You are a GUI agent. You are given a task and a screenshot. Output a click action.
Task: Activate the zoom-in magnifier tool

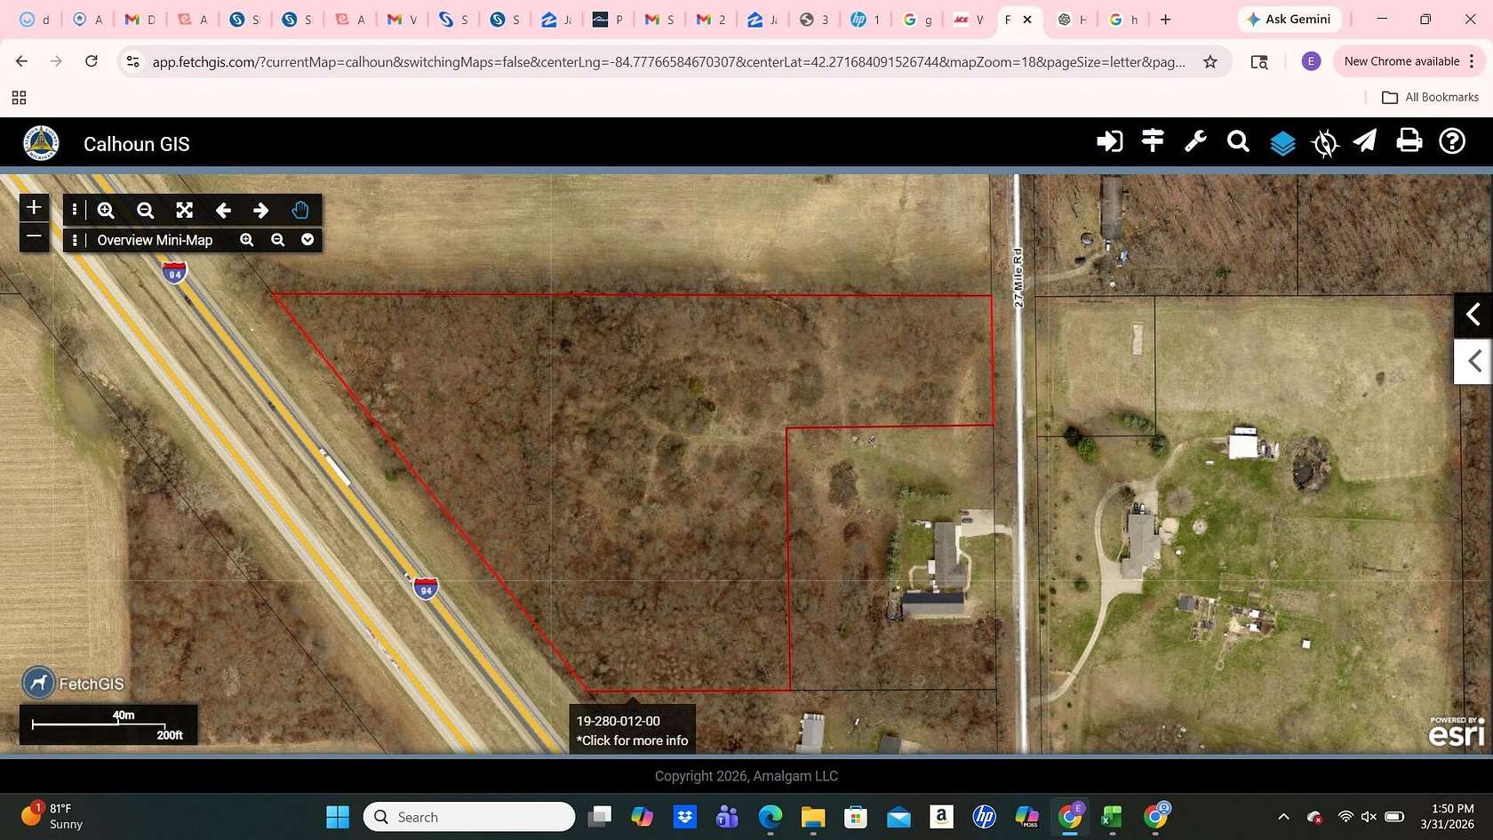[106, 211]
